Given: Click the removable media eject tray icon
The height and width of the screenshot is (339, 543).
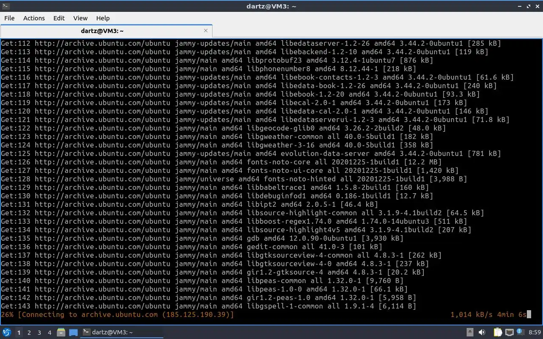Looking at the screenshot, I should pyautogui.click(x=470, y=332).
